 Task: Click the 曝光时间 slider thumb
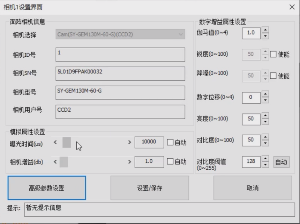pyautogui.click(x=67, y=142)
